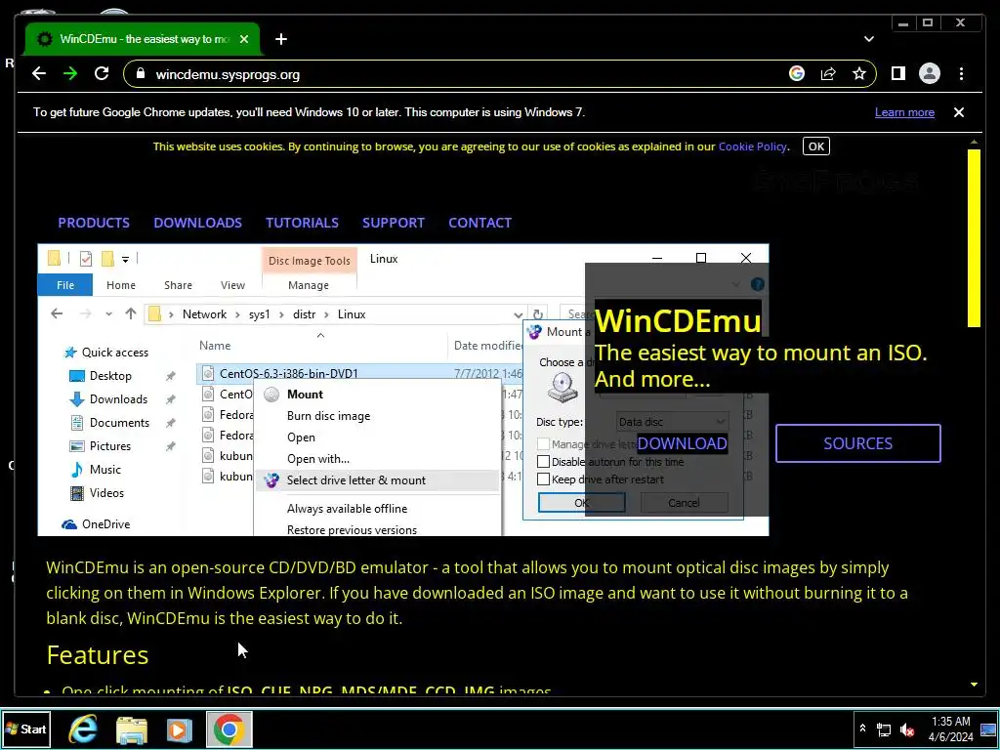Bookmark this page with the star icon
Screen dimensions: 1000x750
(x=859, y=74)
